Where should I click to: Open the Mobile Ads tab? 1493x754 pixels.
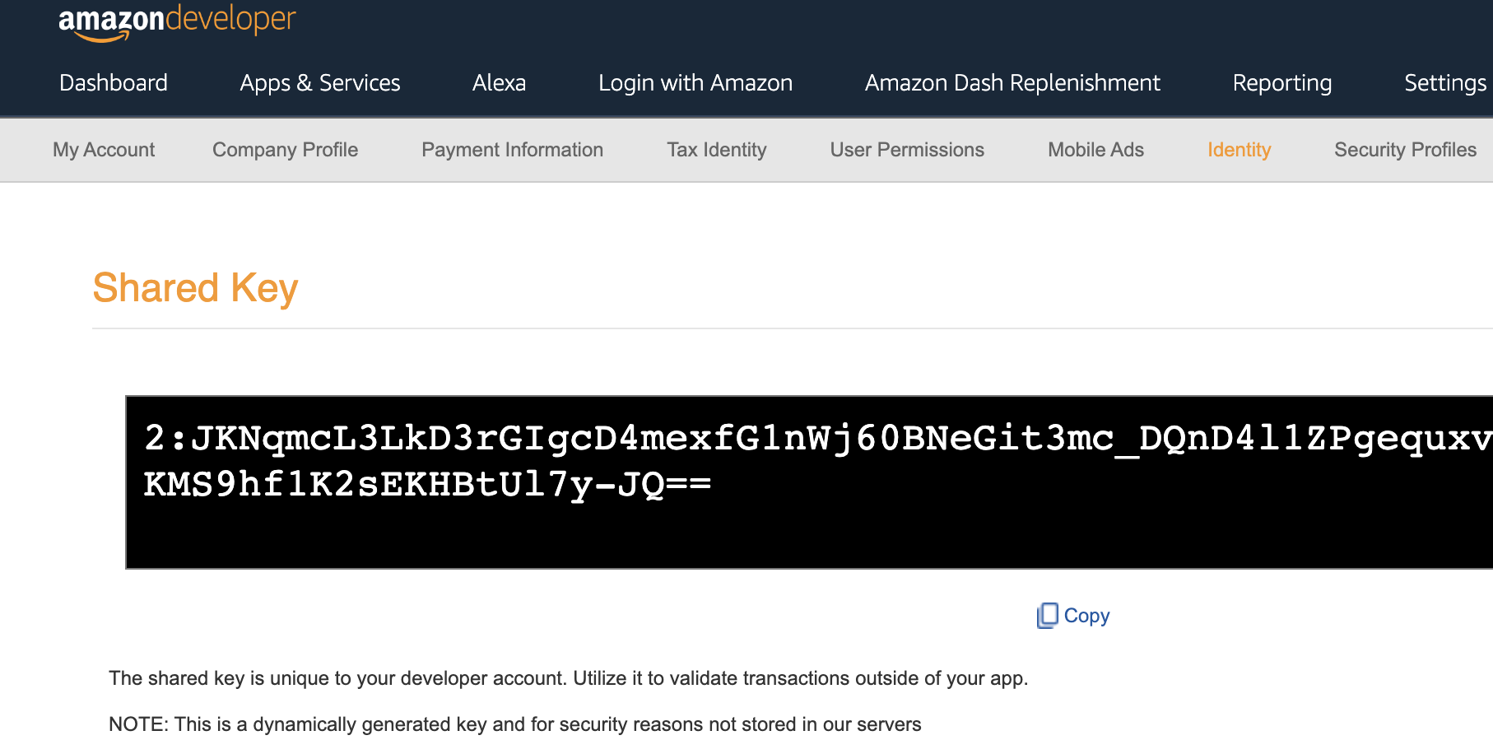click(x=1095, y=149)
